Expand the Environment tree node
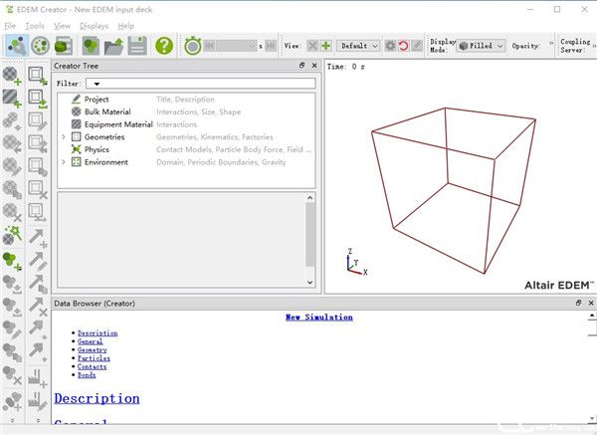The height and width of the screenshot is (435, 597). (x=64, y=162)
